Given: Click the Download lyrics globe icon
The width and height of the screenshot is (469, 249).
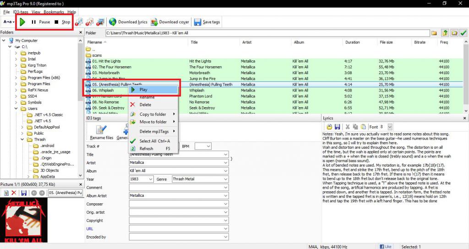Looking at the screenshot, I should point(113,22).
